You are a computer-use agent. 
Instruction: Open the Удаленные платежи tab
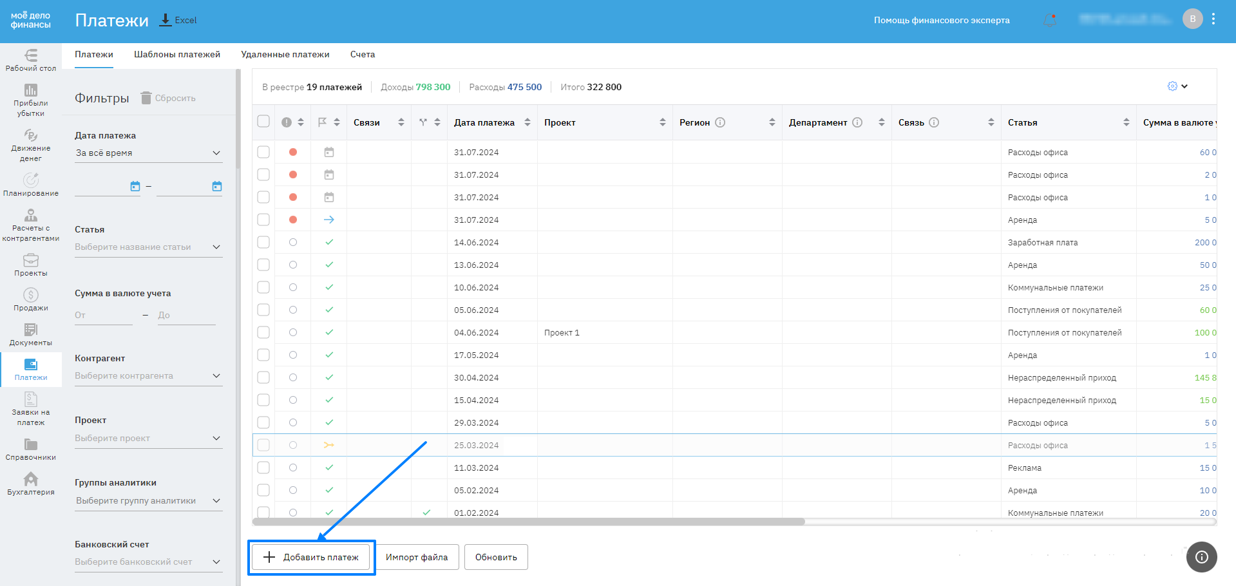(x=285, y=55)
